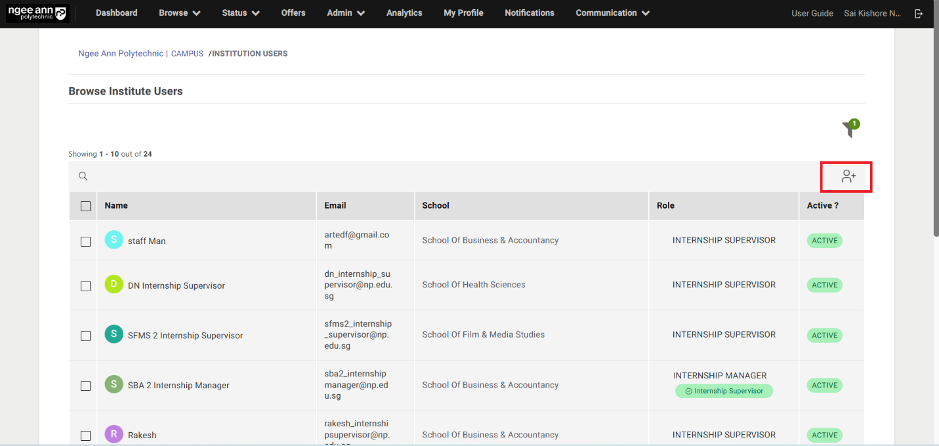Expand the Communication dropdown

(x=612, y=13)
